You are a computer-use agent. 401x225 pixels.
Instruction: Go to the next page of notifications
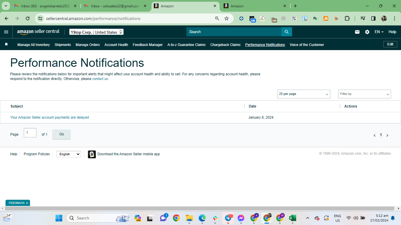(x=387, y=135)
